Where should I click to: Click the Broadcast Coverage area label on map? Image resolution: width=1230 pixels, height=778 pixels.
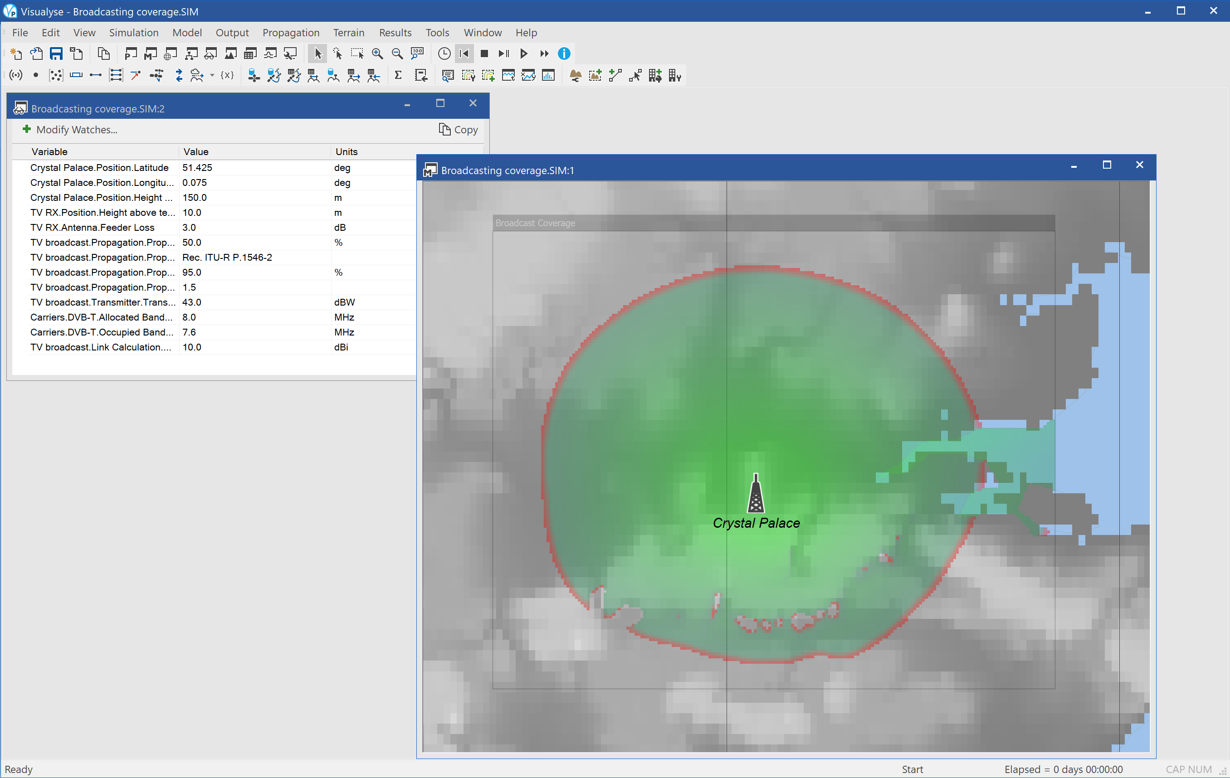[535, 223]
